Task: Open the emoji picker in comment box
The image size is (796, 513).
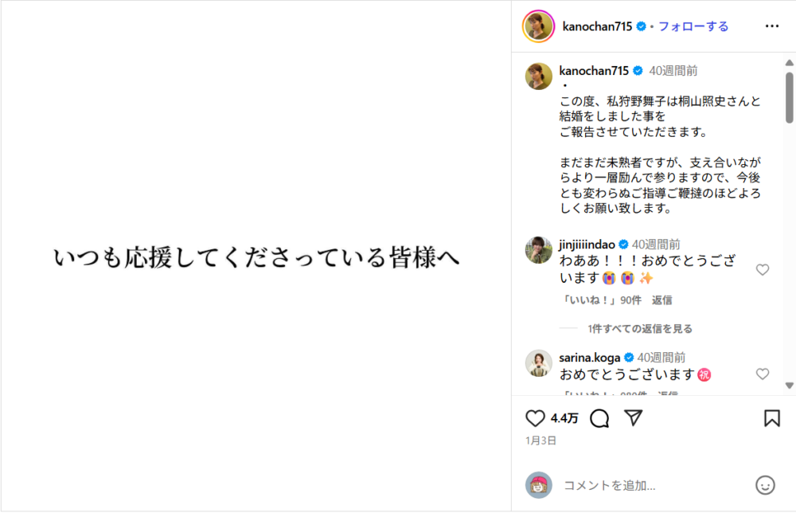Action: point(764,484)
